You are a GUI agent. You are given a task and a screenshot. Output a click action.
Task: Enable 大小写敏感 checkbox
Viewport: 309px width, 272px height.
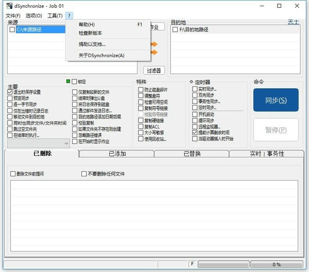141,133
